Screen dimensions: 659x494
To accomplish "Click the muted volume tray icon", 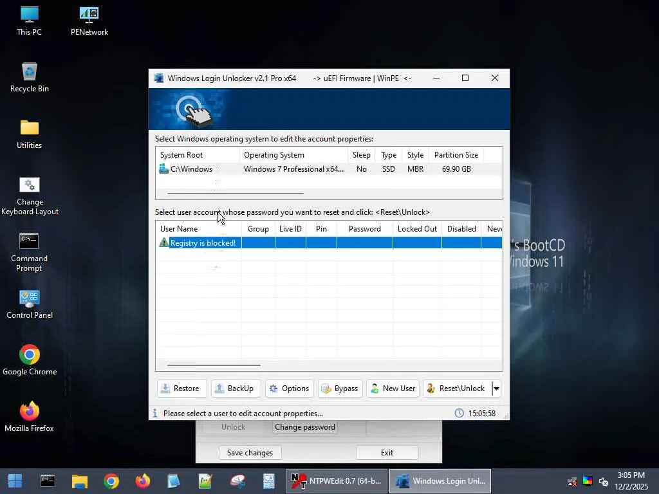I will click(604, 481).
